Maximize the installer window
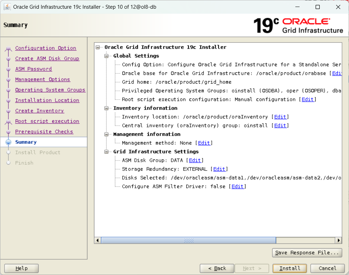 (318, 7)
